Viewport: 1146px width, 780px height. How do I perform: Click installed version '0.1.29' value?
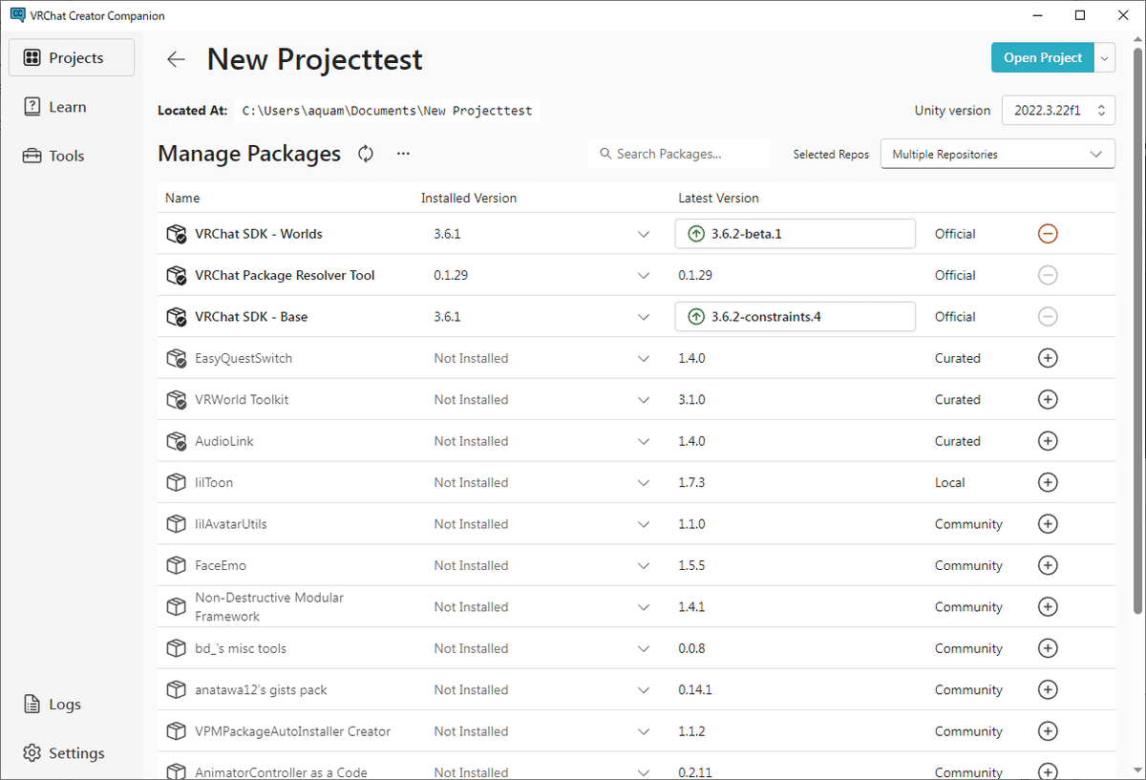pyautogui.click(x=451, y=275)
